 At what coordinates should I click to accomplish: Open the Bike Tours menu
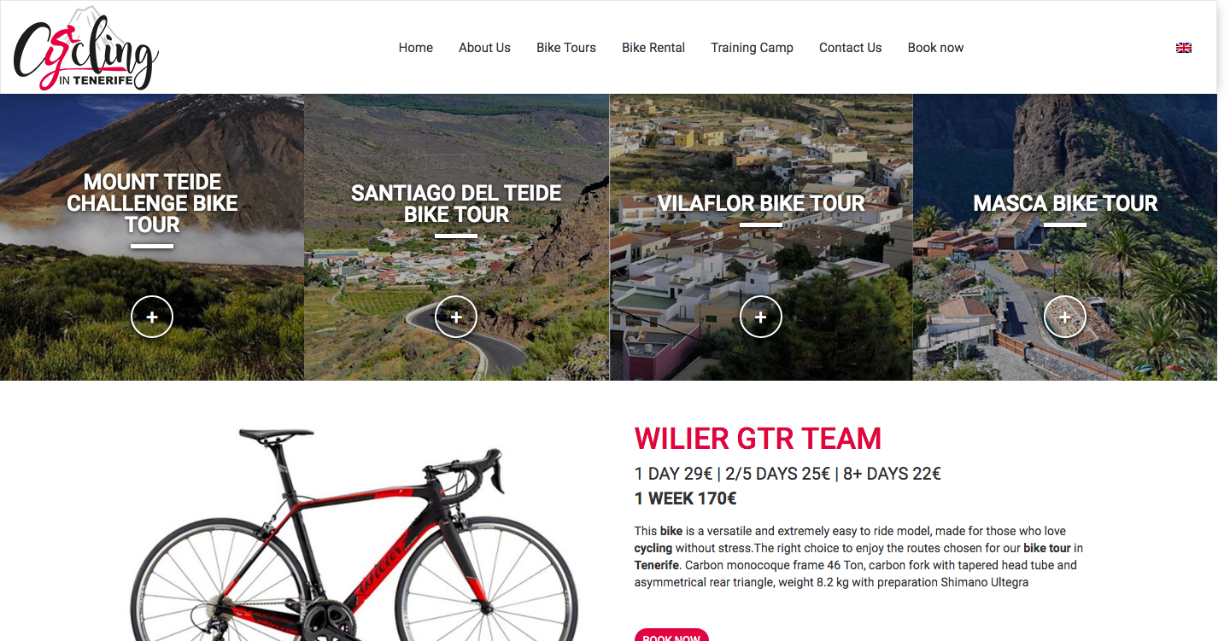(566, 48)
